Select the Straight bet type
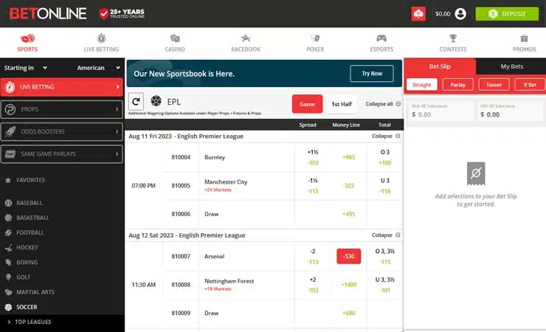The image size is (546, 332). pos(422,85)
